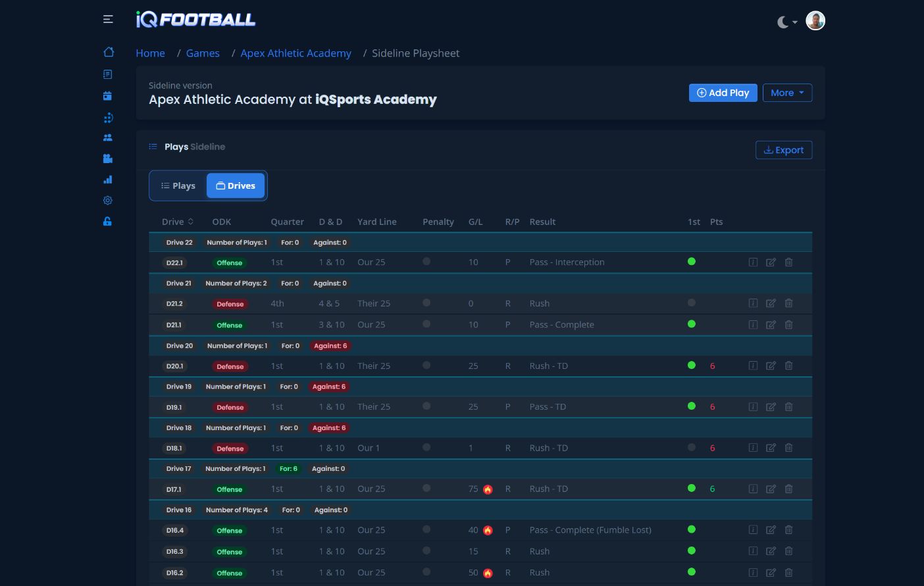Click the Drive 21 header badge
924x586 pixels.
click(178, 283)
